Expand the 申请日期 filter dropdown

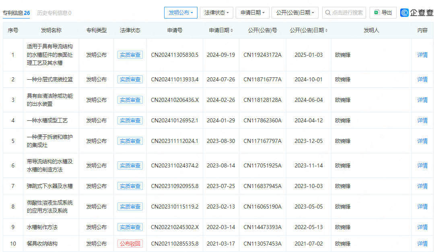pyautogui.click(x=253, y=13)
